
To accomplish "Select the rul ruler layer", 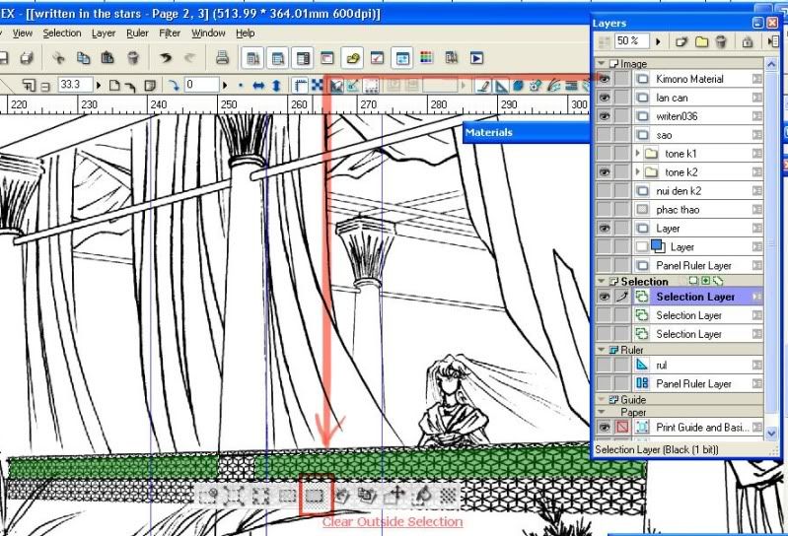I will pyautogui.click(x=697, y=365).
